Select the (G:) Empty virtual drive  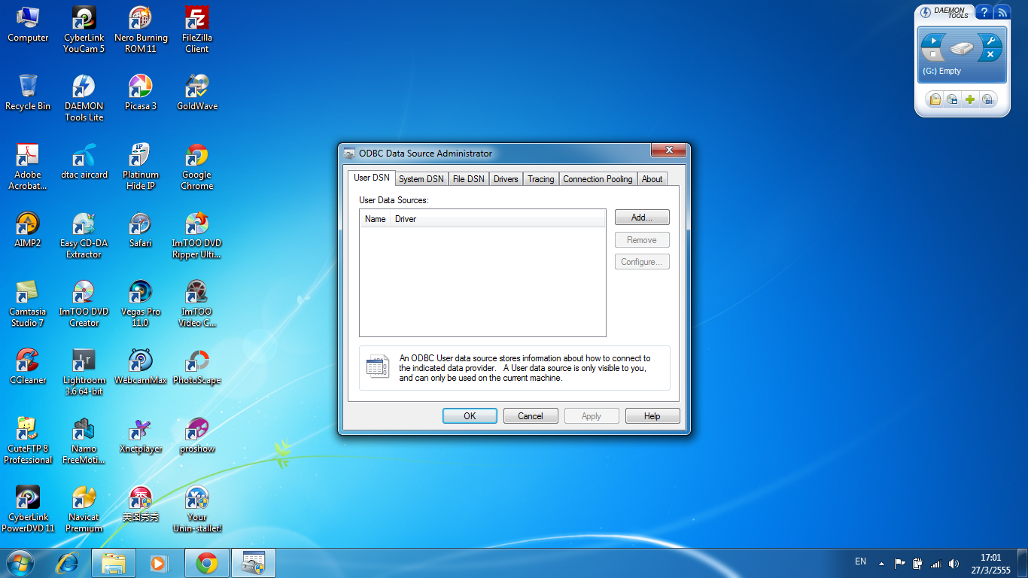962,55
